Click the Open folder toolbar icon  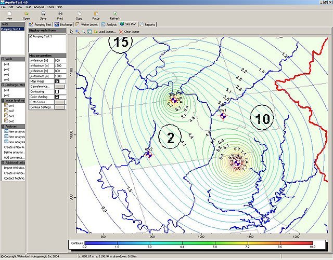tap(27, 14)
